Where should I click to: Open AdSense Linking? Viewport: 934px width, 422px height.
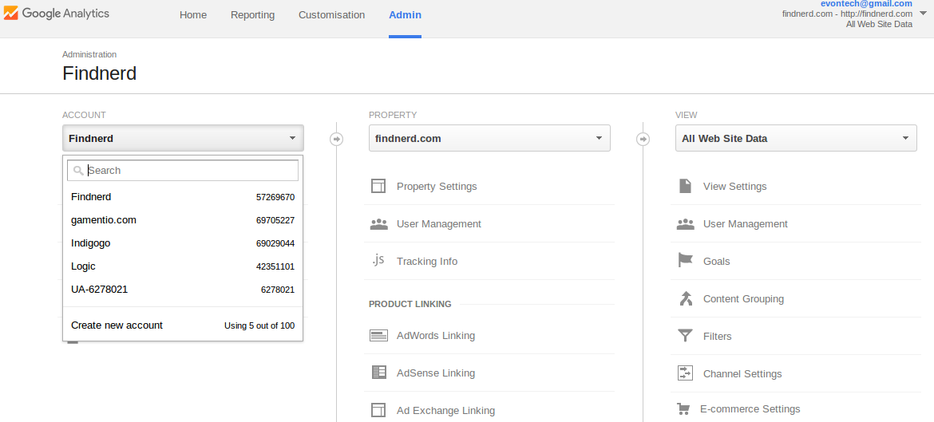[435, 373]
